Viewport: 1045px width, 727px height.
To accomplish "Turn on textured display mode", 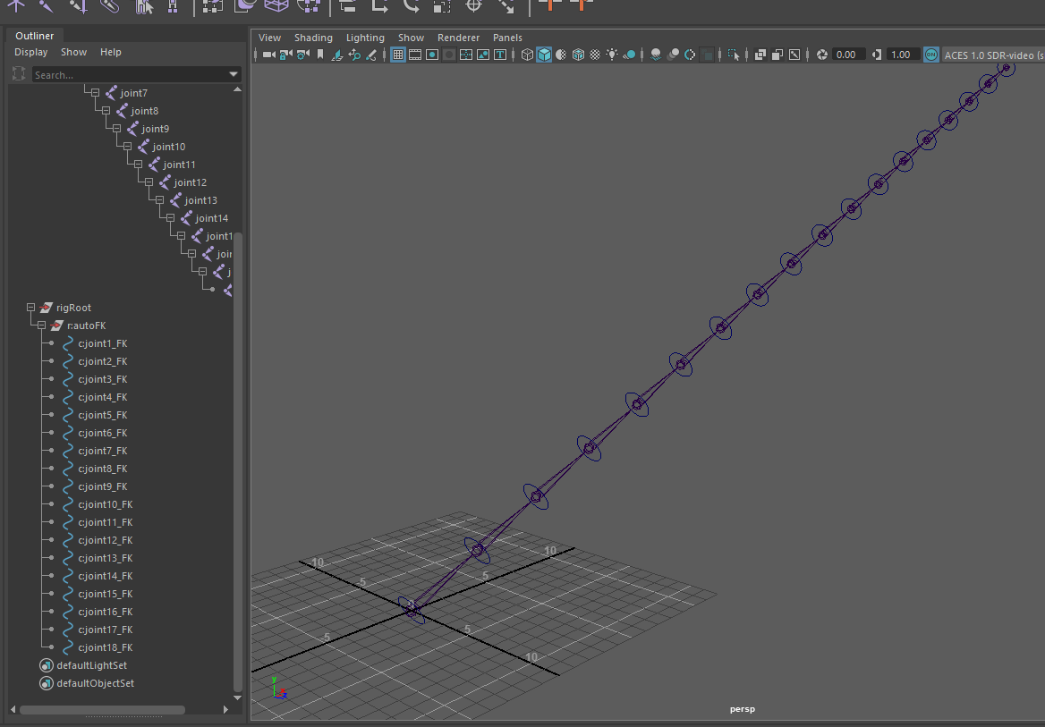I will (595, 55).
